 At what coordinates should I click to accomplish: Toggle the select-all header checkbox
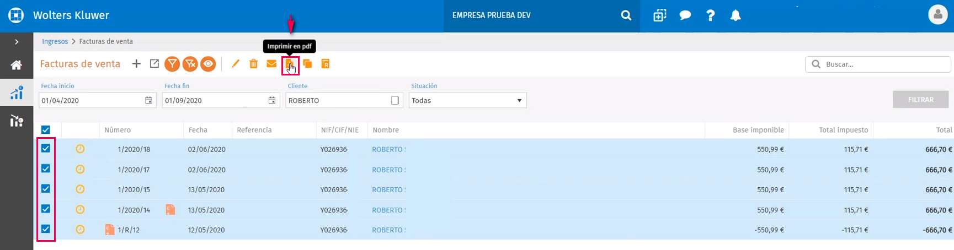46,130
